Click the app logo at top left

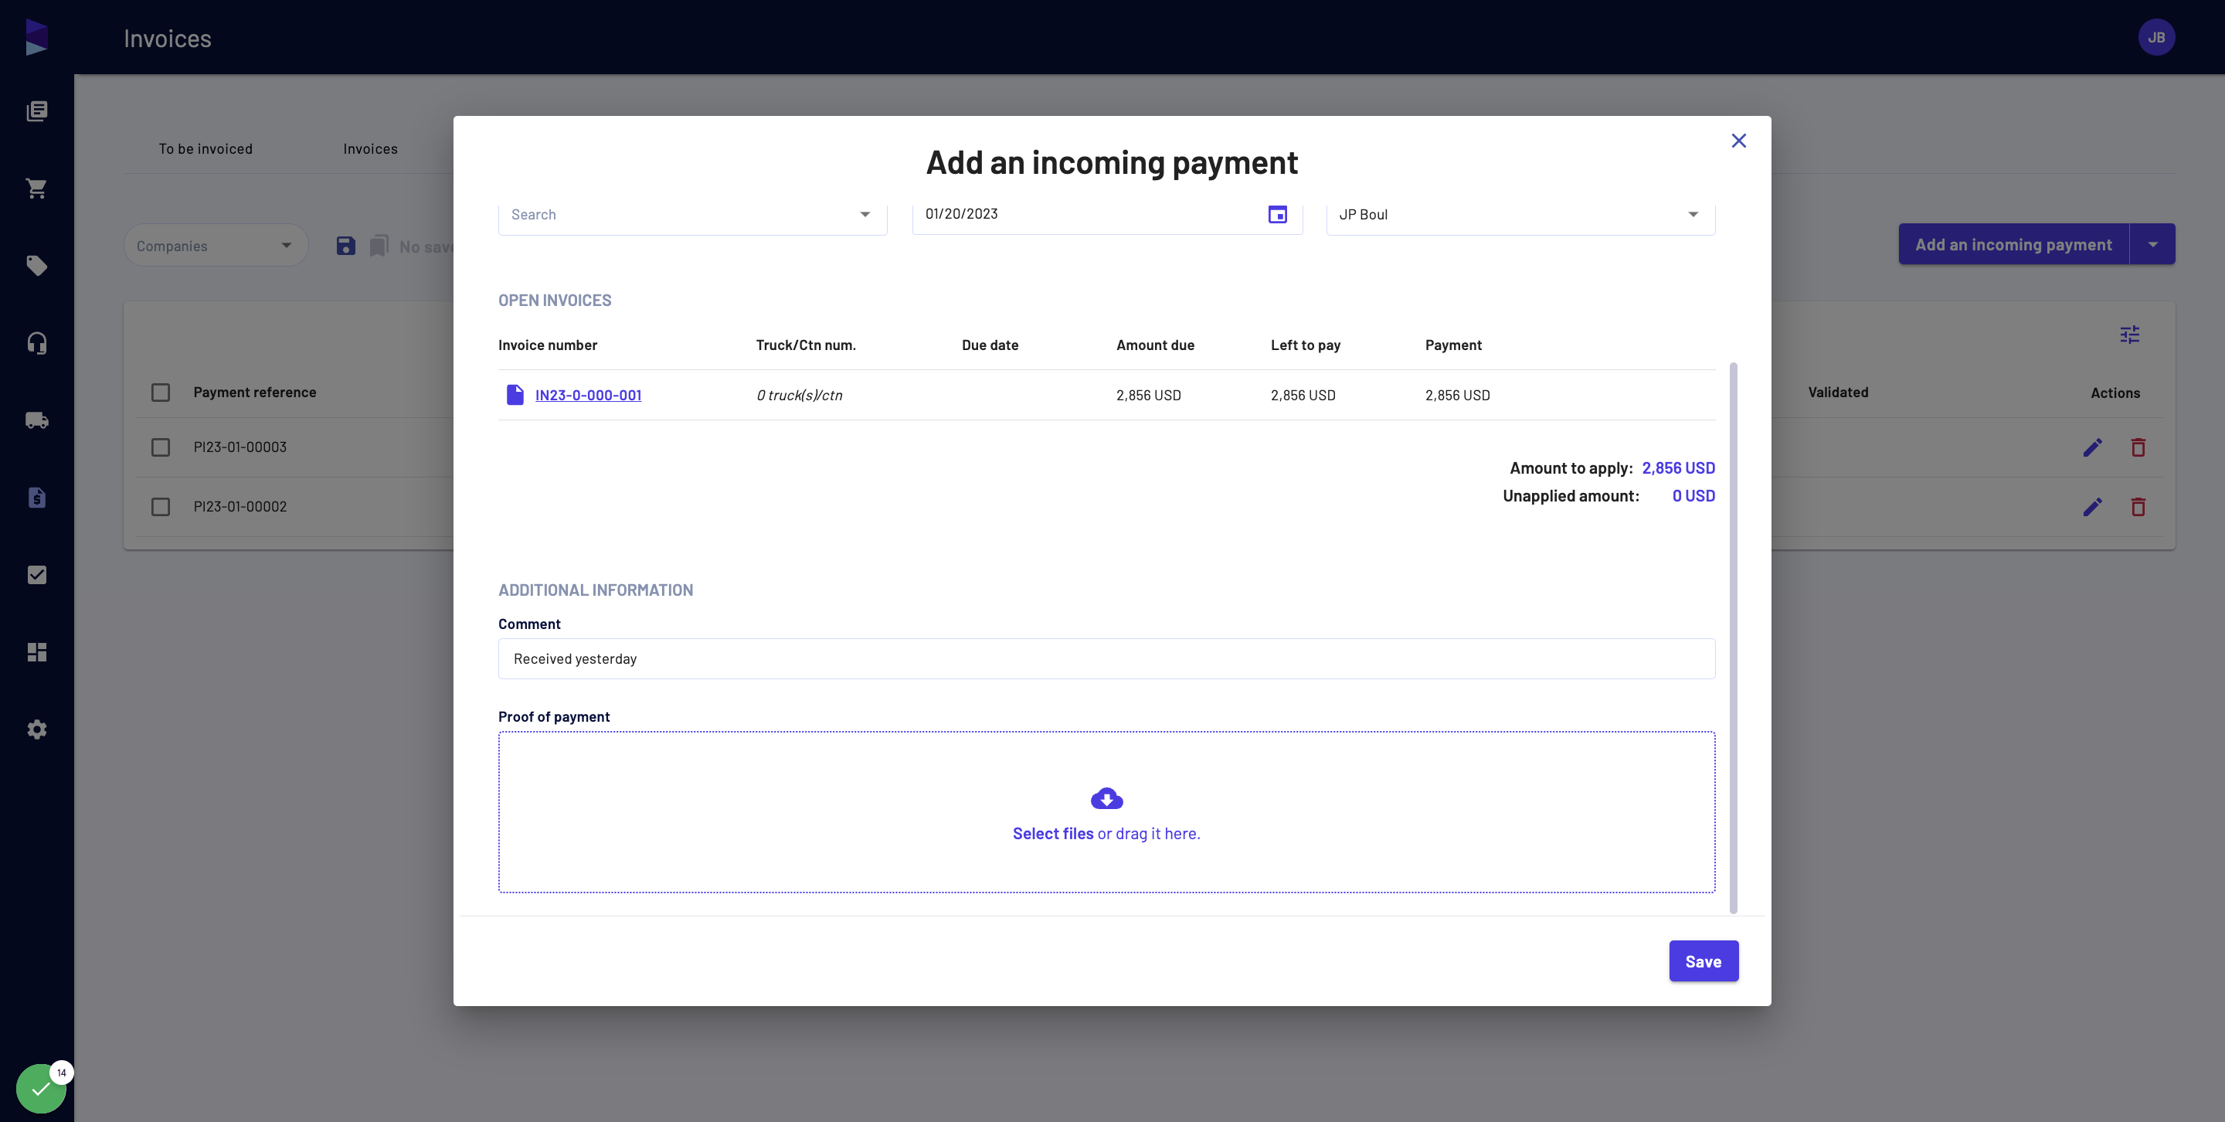coord(36,37)
